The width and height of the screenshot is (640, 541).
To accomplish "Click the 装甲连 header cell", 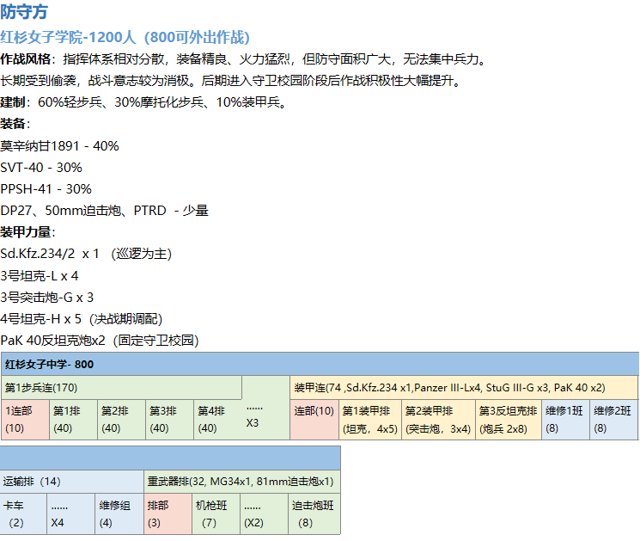I will (464, 388).
